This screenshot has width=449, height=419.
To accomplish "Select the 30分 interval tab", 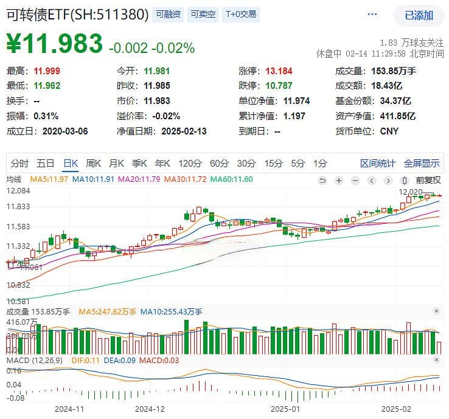I will [x=246, y=164].
